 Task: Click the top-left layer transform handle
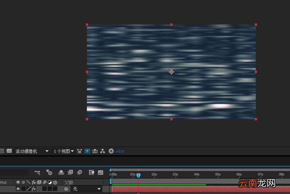87,25
